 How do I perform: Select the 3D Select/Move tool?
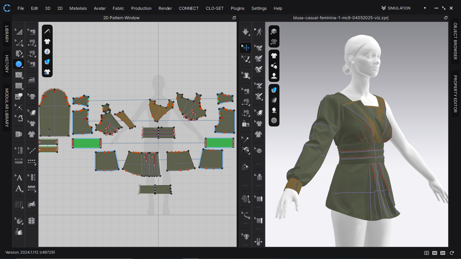click(x=245, y=48)
